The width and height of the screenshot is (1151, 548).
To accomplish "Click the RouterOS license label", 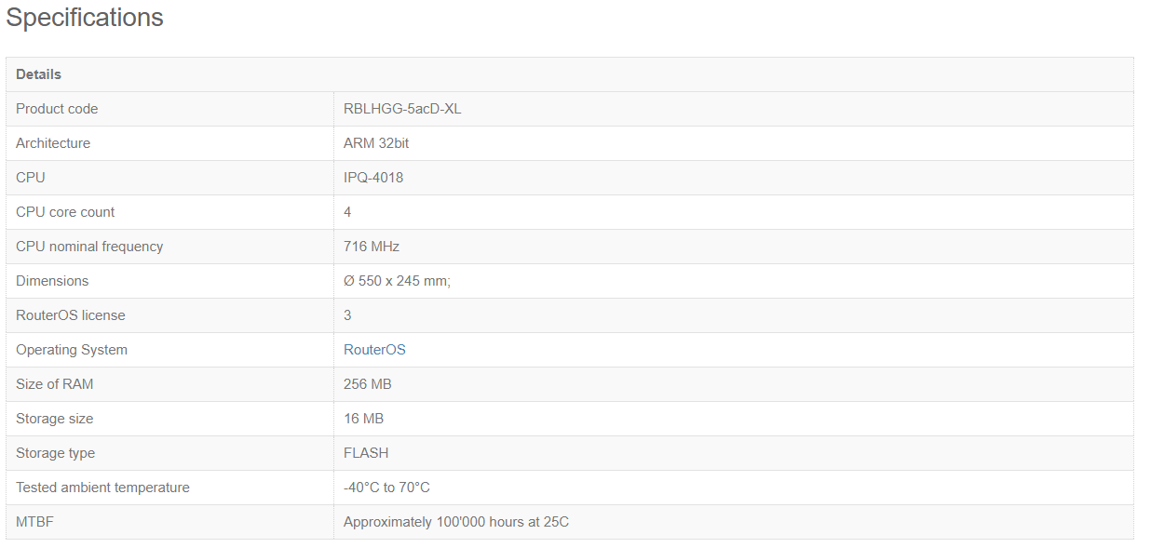I will point(71,315).
